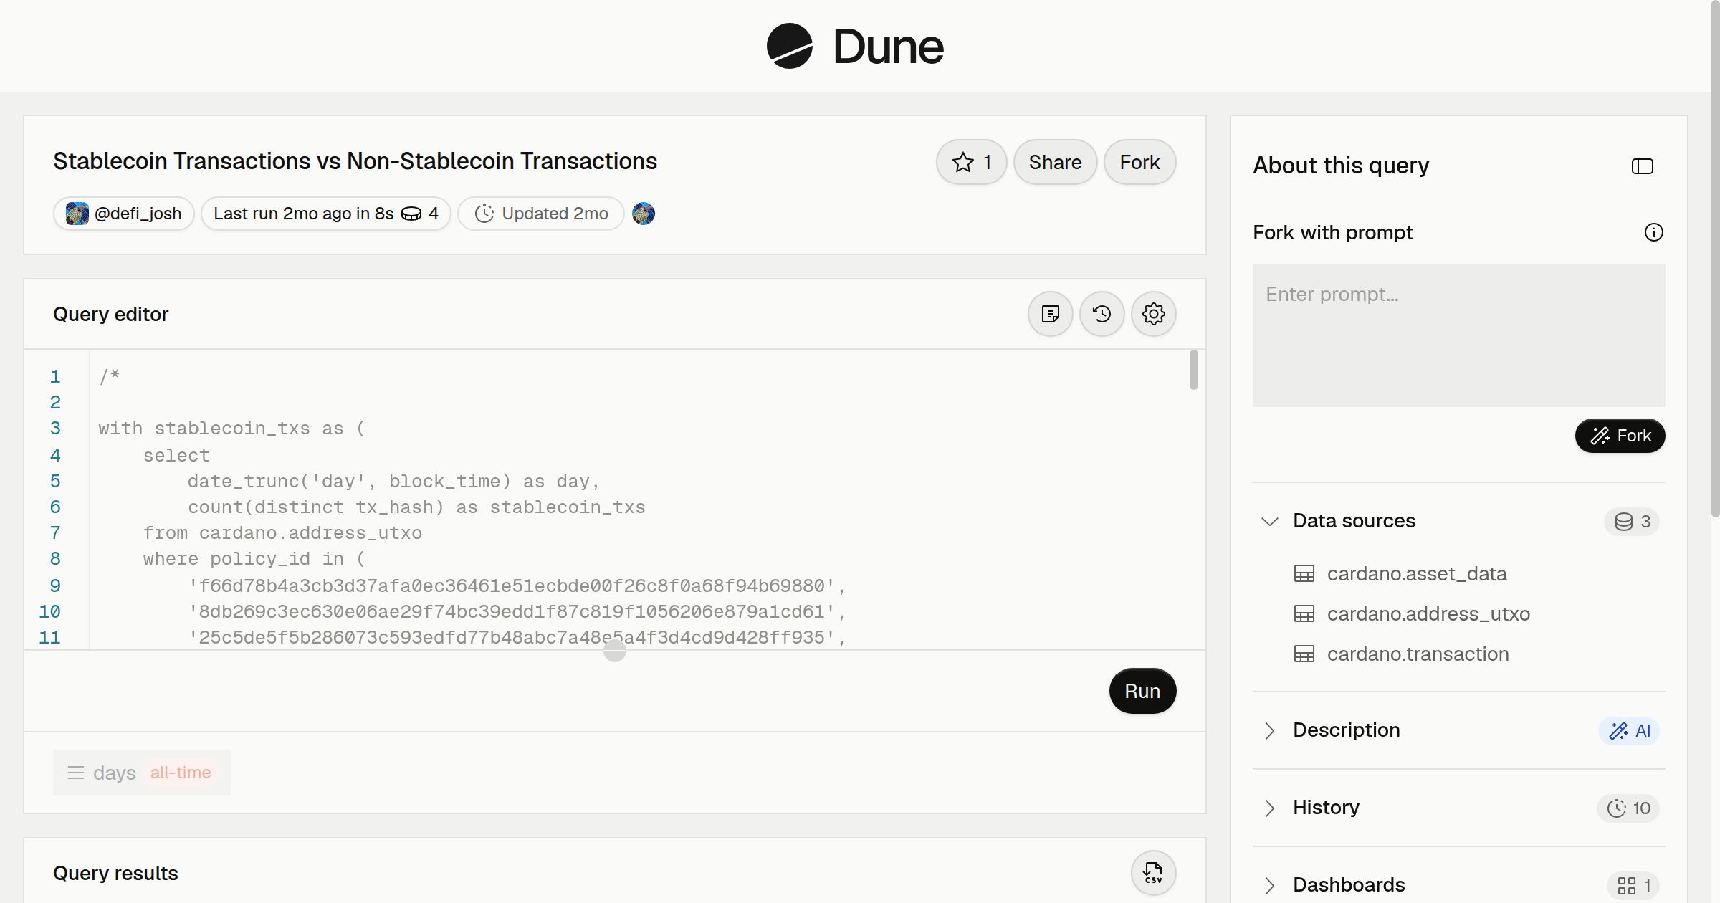Grab the editor resize handle
This screenshot has height=903, width=1720.
[x=615, y=651]
